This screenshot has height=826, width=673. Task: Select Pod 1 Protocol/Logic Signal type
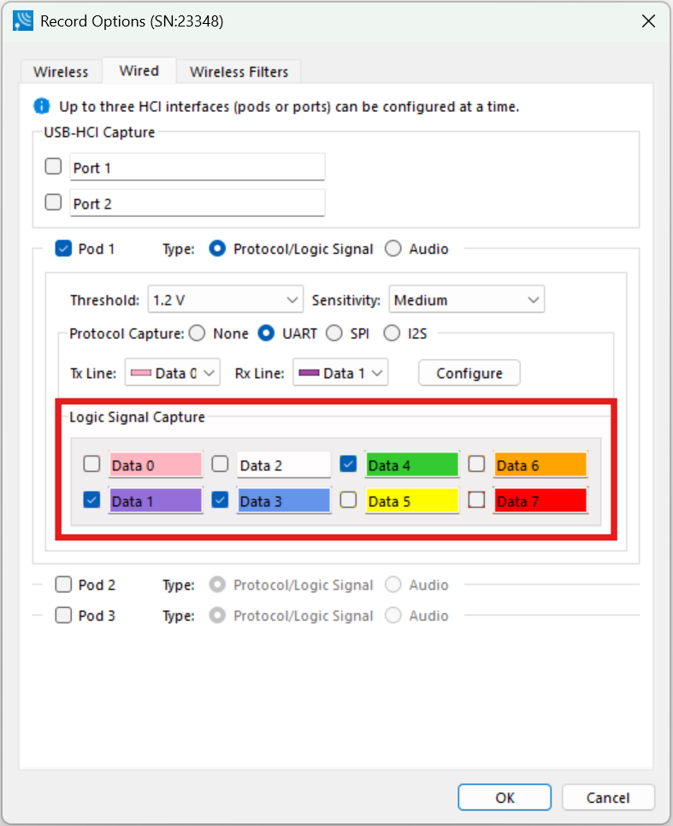(x=217, y=248)
